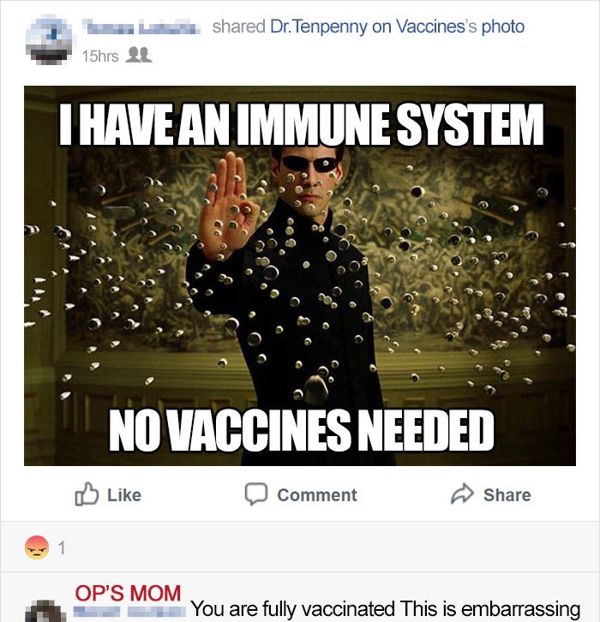Click the red OP'S MOM label
Image resolution: width=600 pixels, height=622 pixels.
click(x=128, y=593)
